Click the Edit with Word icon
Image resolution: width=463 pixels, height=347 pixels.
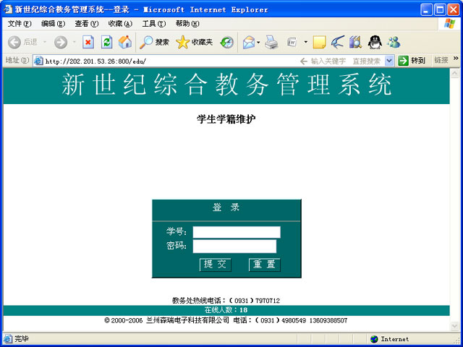[292, 42]
